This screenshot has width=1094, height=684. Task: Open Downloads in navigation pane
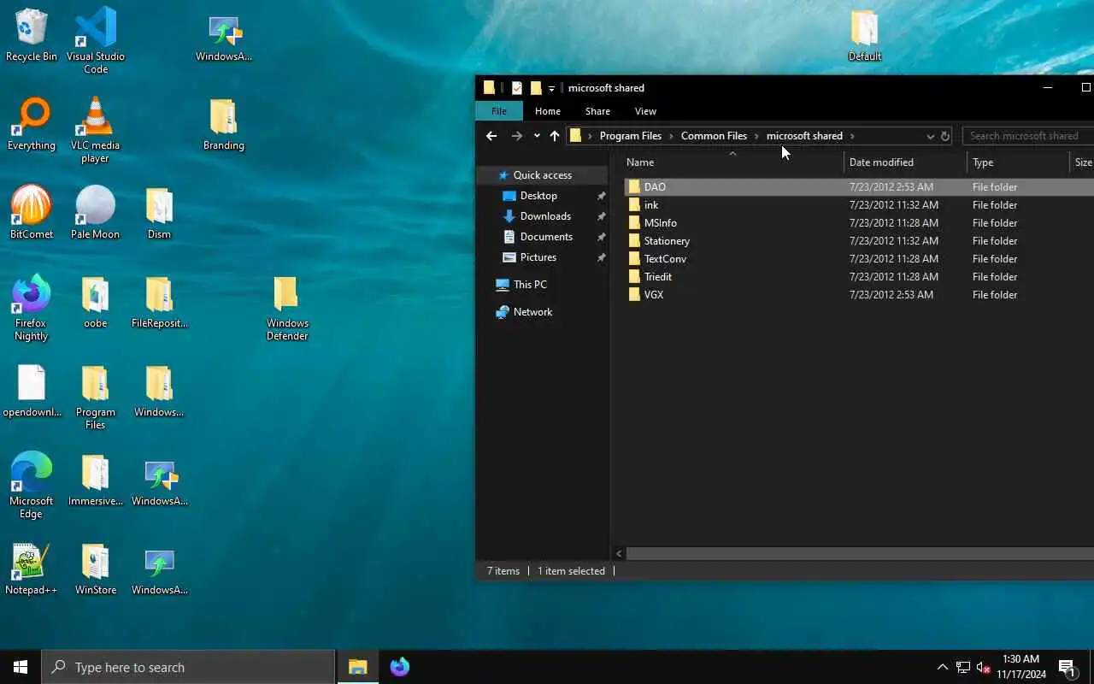point(545,216)
